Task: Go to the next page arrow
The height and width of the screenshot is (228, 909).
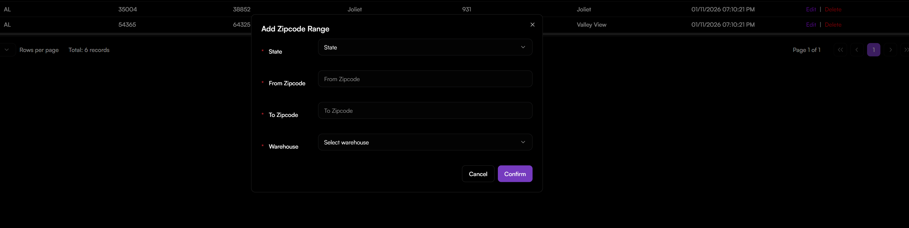Action: 890,50
